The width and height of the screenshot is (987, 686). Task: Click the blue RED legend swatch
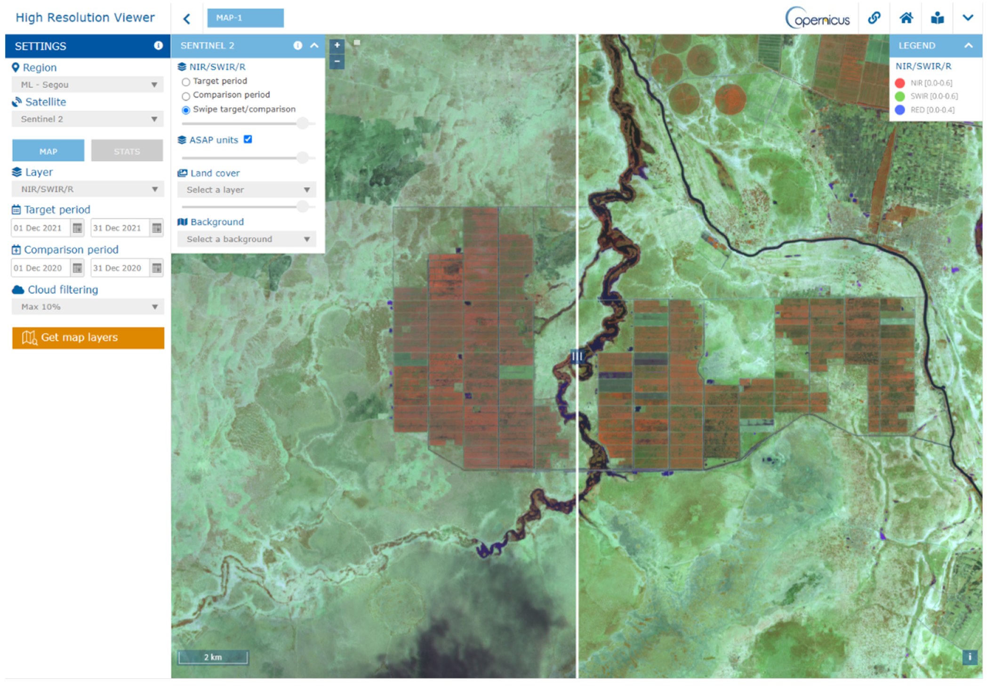(899, 110)
